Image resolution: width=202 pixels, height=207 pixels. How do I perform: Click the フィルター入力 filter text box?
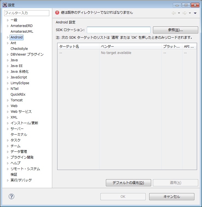[x=27, y=13]
